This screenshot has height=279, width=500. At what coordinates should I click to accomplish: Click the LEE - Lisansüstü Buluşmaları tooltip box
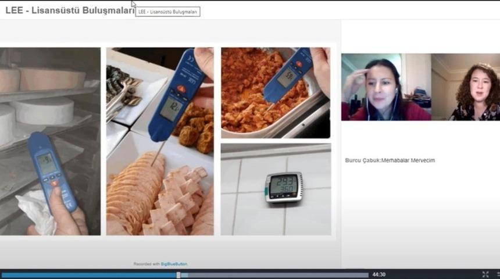(167, 12)
